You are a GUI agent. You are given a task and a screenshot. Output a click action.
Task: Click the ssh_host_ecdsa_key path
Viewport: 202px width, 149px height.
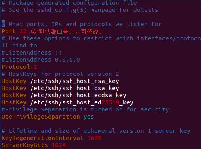(78, 95)
